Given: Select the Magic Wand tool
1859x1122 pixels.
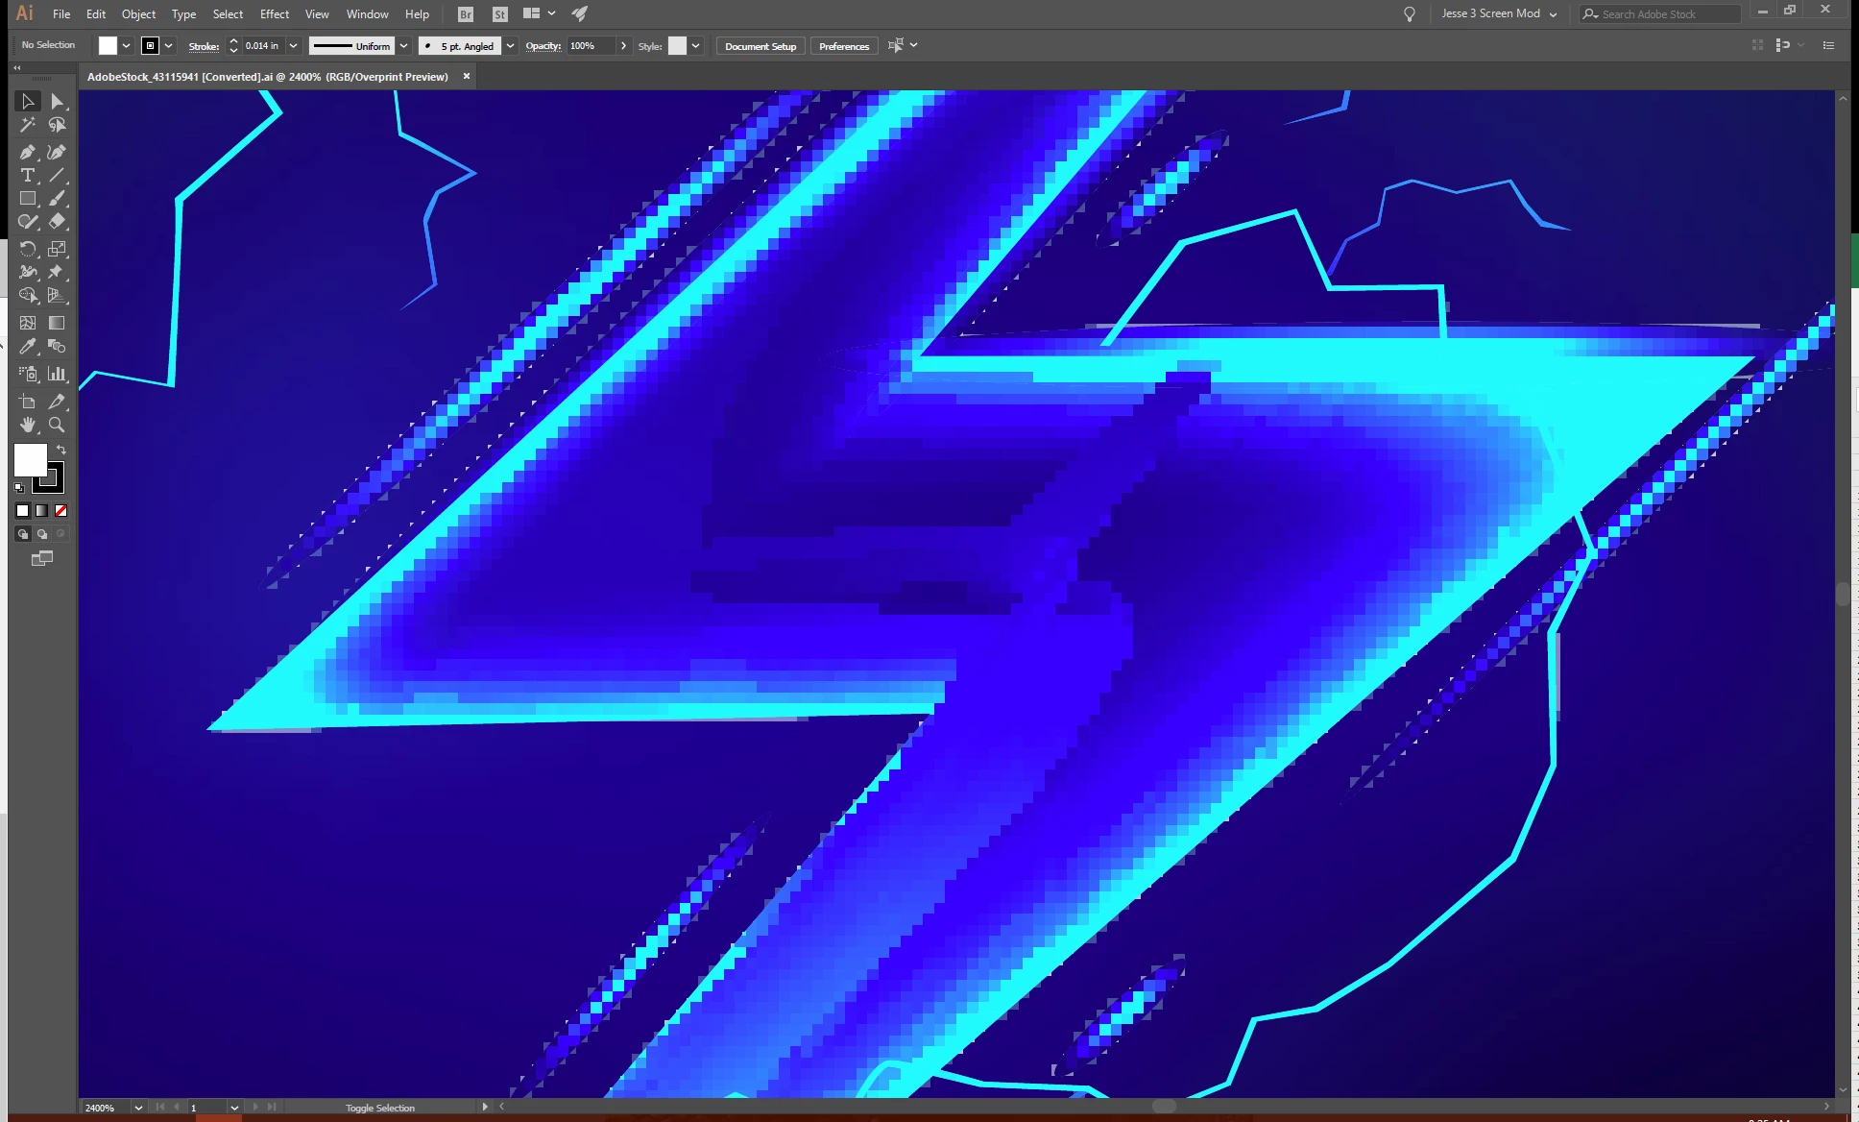Looking at the screenshot, I should (27, 125).
